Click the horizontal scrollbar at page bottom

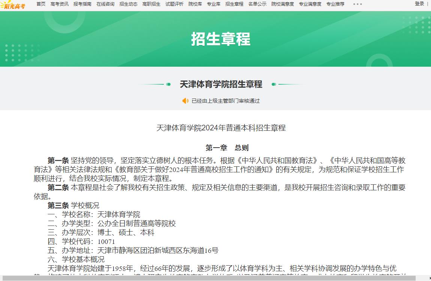[x=209, y=278]
